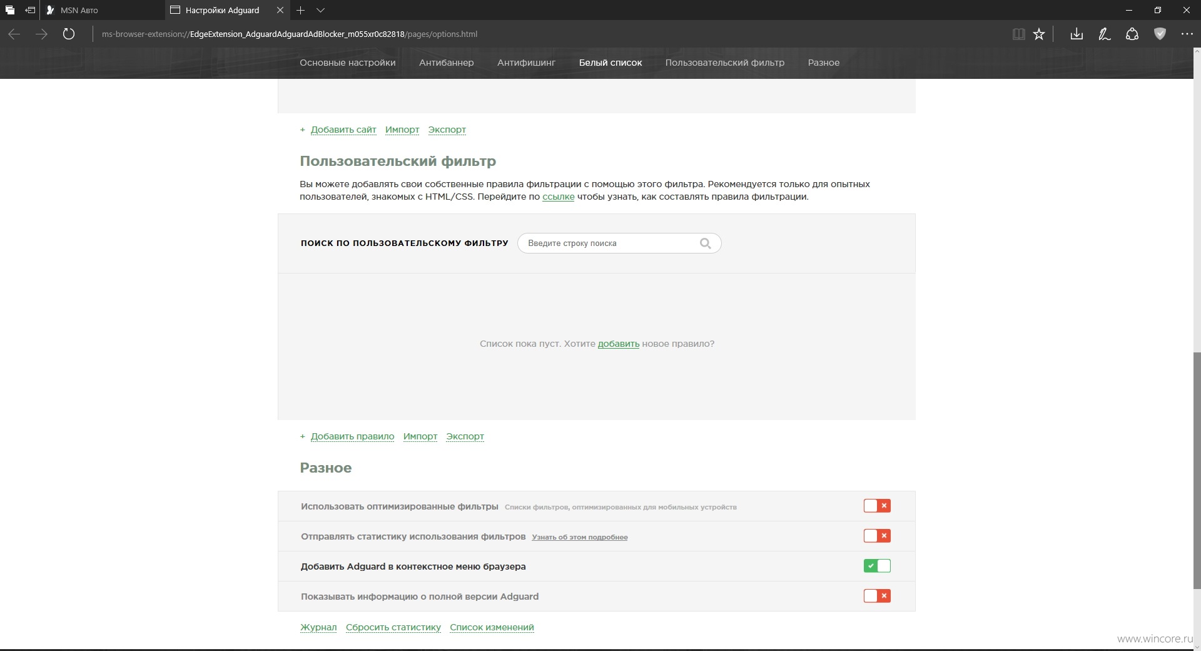Viewport: 1201px width, 651px height.
Task: Click the page address bar URL
Action: click(x=290, y=34)
